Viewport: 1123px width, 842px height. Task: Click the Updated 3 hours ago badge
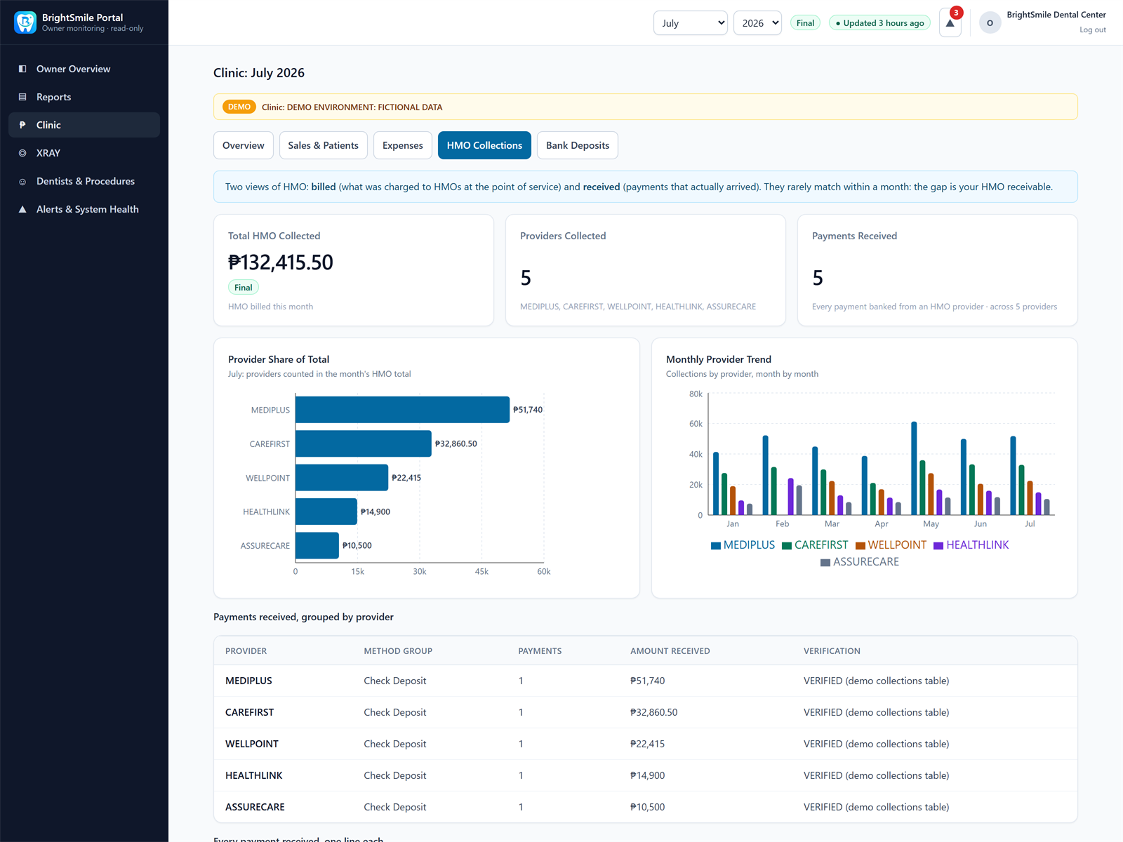pos(879,23)
